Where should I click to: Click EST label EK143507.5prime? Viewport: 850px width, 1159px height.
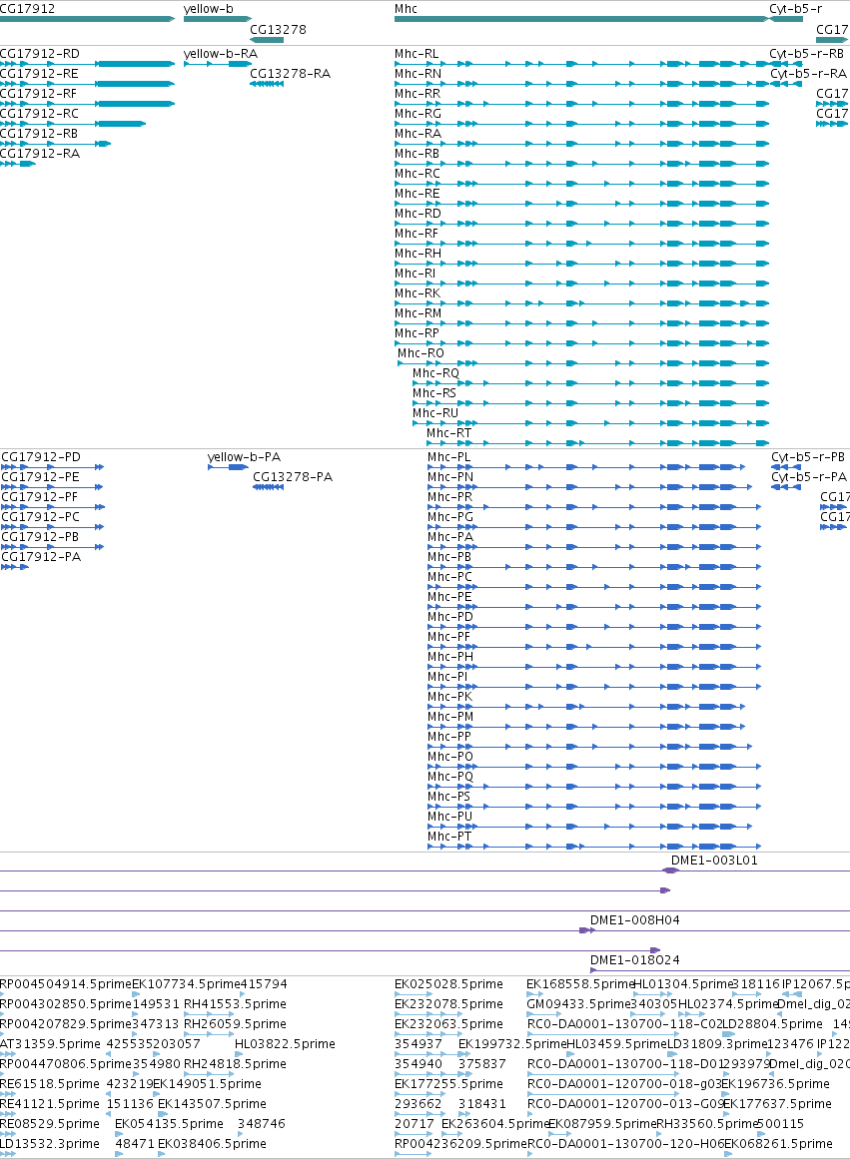pos(212,1104)
